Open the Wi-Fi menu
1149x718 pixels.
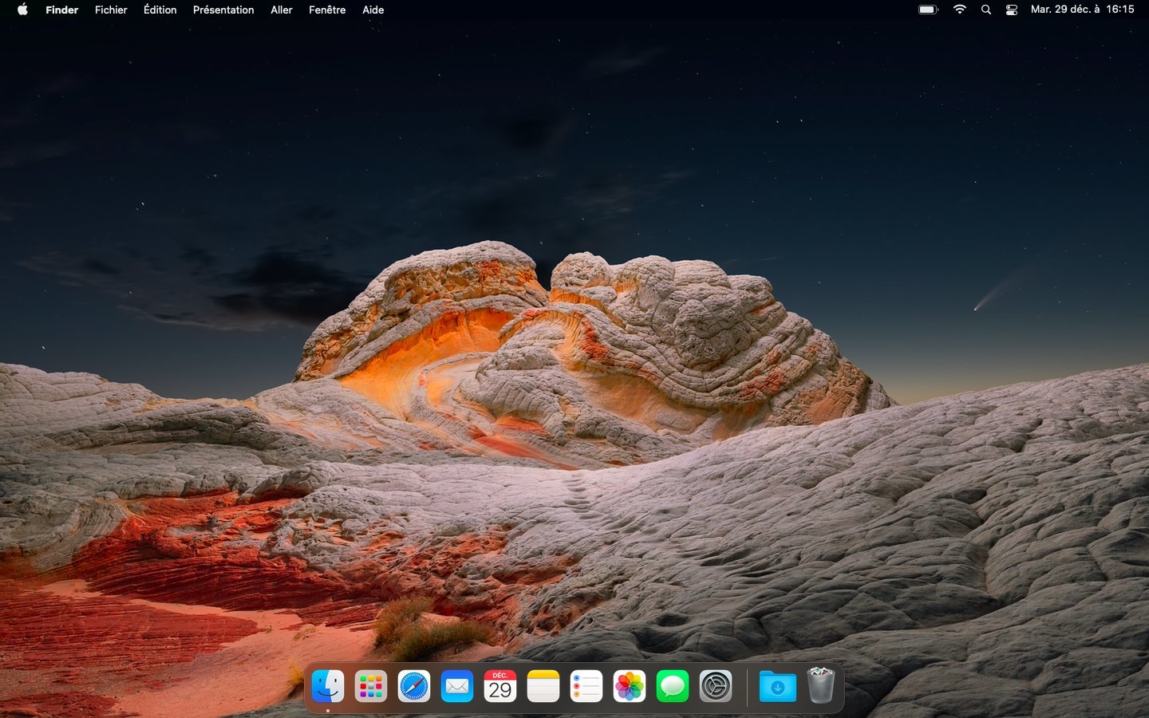(x=960, y=10)
